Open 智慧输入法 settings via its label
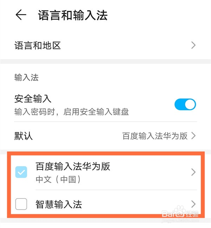211x228 pixels. [x=59, y=204]
